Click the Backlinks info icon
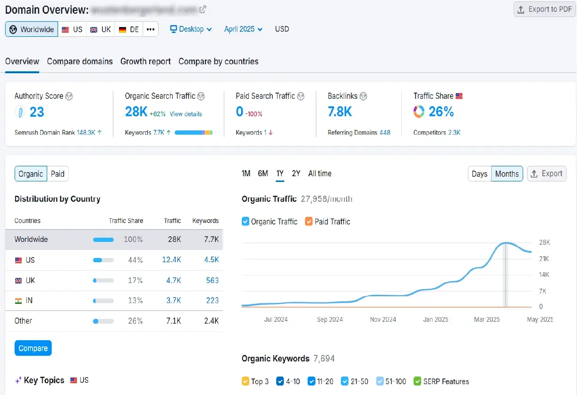The width and height of the screenshot is (577, 395). tap(363, 96)
